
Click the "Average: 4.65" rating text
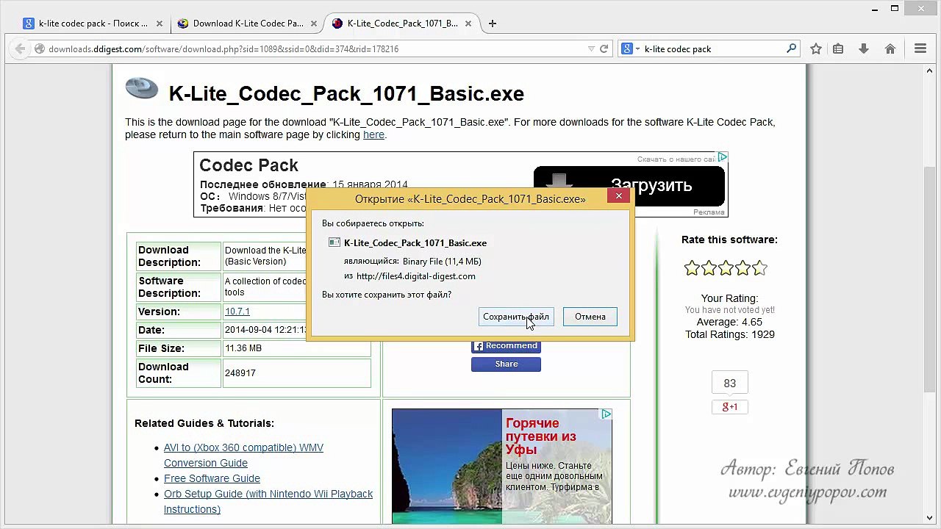(x=729, y=322)
